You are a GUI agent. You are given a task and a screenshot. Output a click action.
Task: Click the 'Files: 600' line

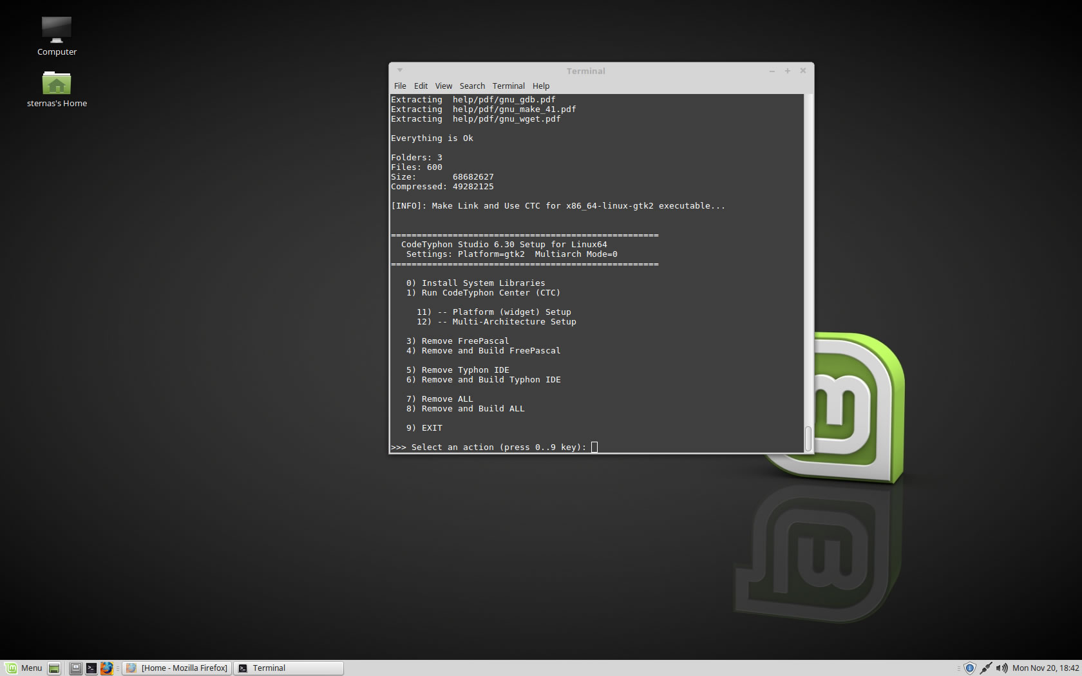(416, 167)
